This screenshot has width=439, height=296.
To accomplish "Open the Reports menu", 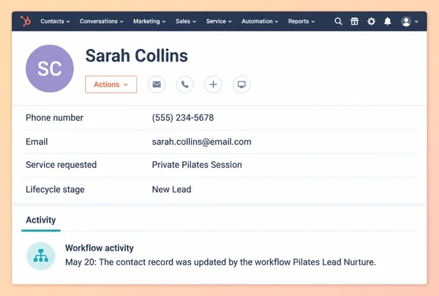I will click(x=301, y=21).
